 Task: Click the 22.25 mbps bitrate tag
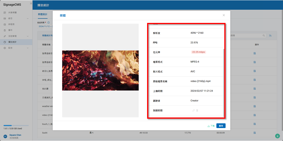coord(198,52)
